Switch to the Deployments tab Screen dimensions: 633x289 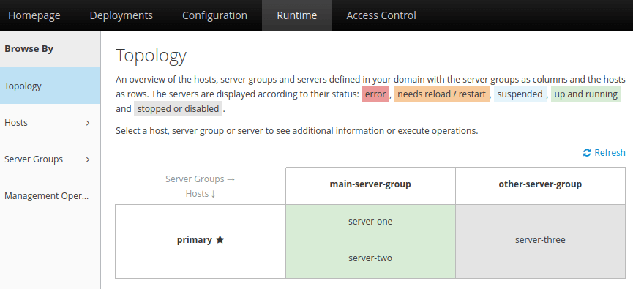pyautogui.click(x=121, y=16)
